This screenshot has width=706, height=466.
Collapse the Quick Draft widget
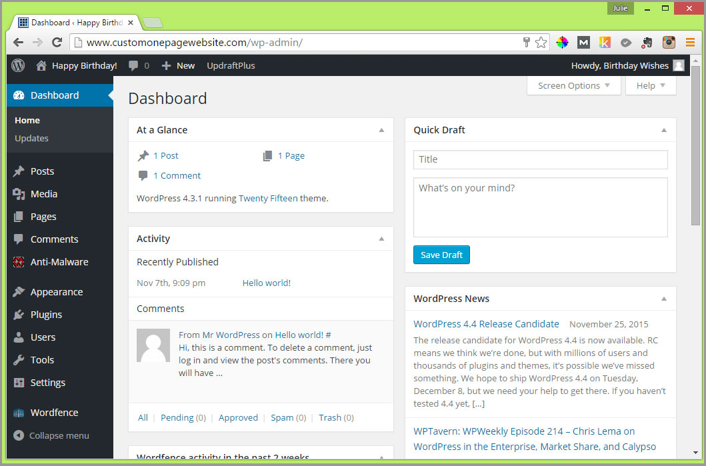click(x=664, y=130)
